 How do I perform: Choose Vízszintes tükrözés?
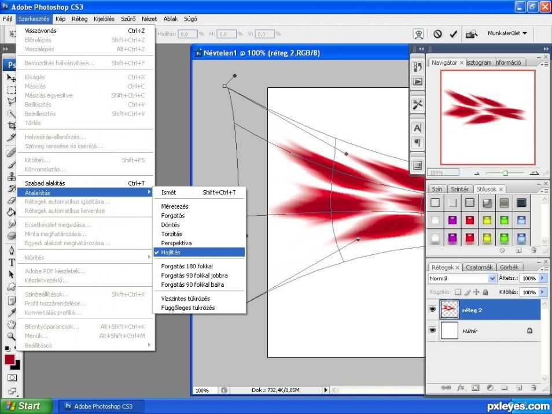tap(186, 298)
